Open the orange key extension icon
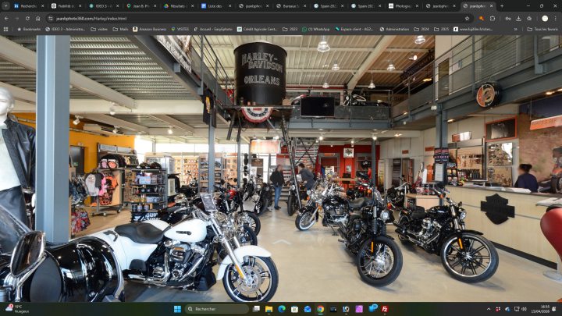The height and width of the screenshot is (316, 562). pyautogui.click(x=482, y=18)
